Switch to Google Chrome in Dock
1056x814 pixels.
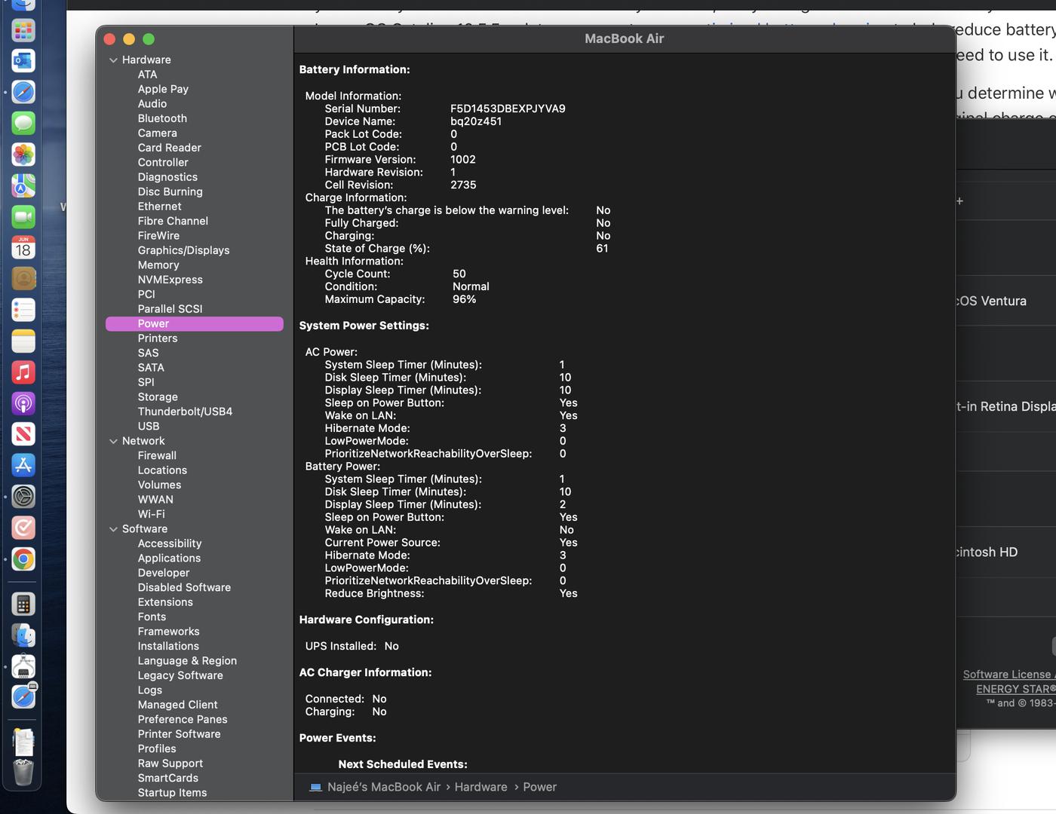click(23, 559)
